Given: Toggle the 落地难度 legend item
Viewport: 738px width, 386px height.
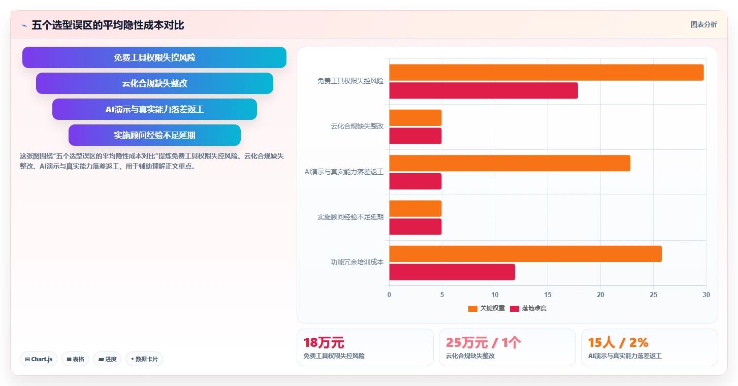Looking at the screenshot, I should pyautogui.click(x=528, y=308).
